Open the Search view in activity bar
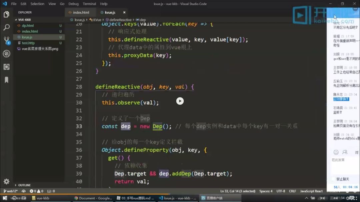This screenshot has width=360, height=202. (x=6, y=28)
